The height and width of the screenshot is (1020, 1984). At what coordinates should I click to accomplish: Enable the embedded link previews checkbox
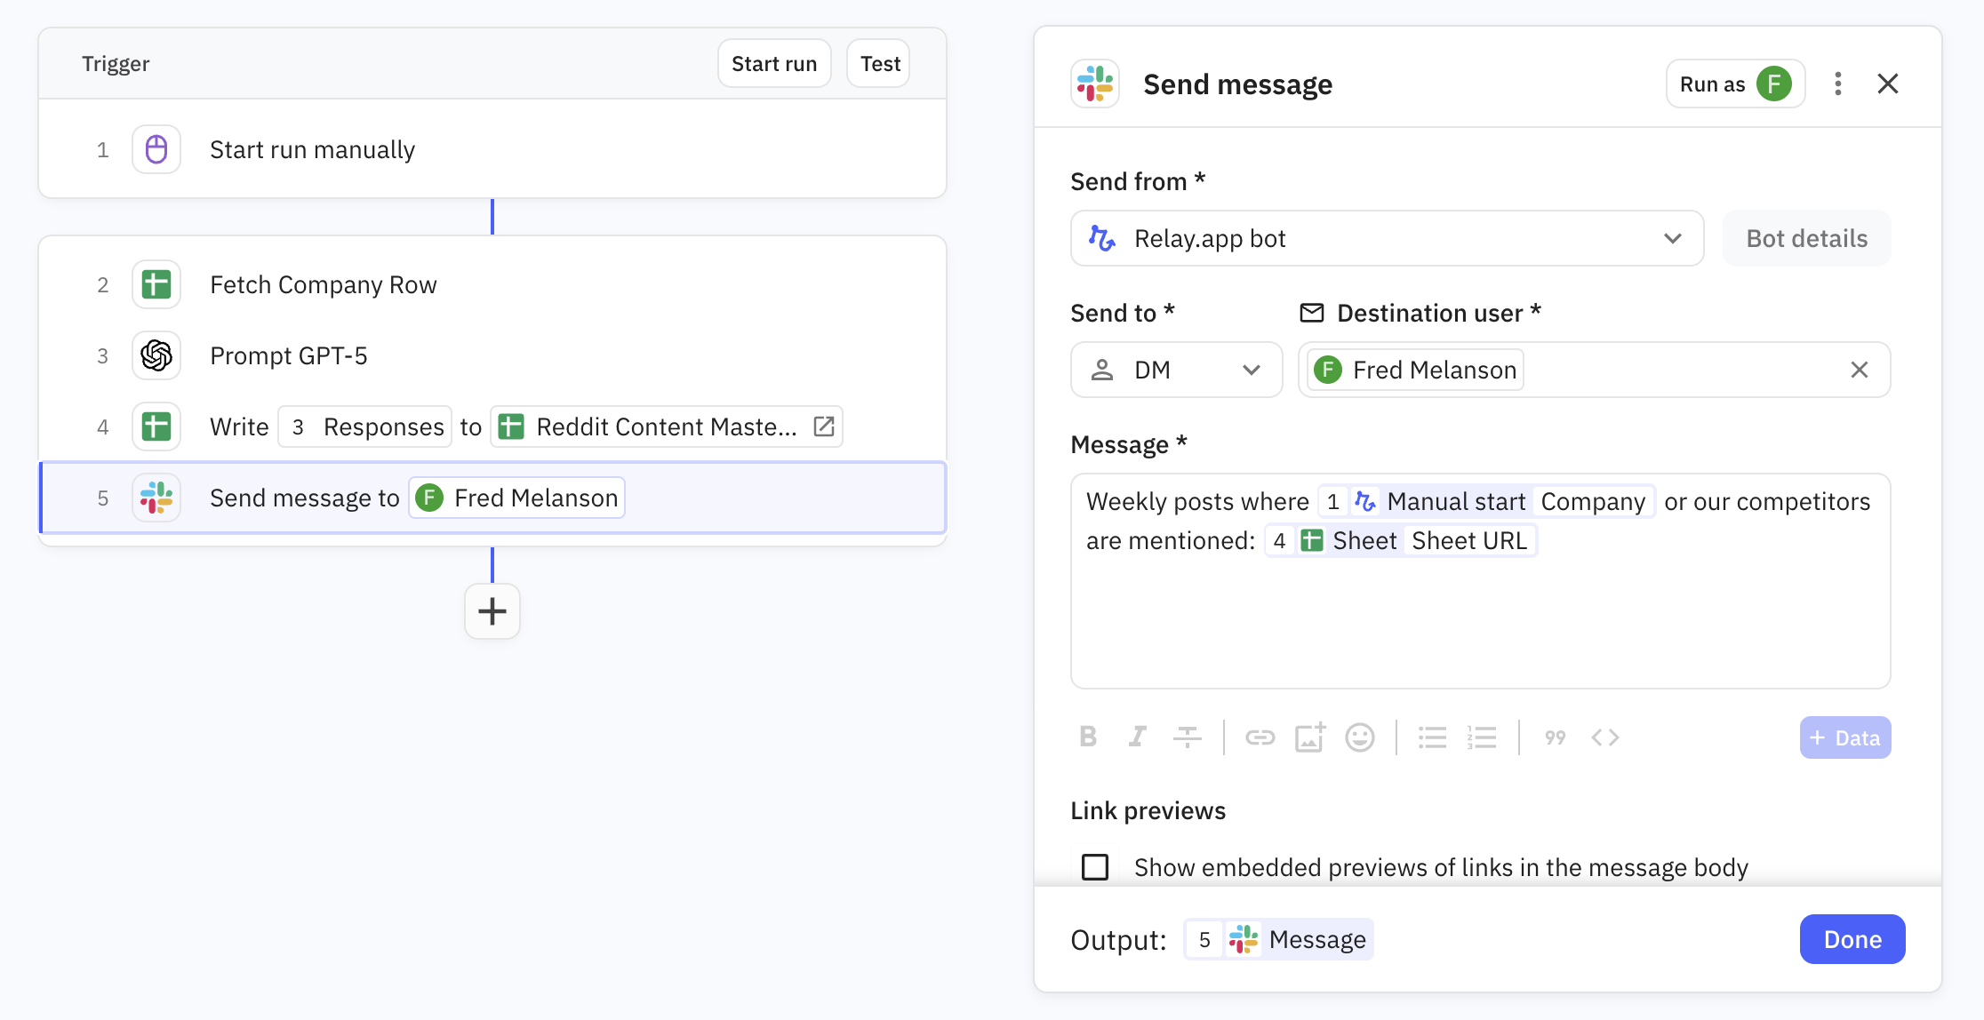[1095, 866]
